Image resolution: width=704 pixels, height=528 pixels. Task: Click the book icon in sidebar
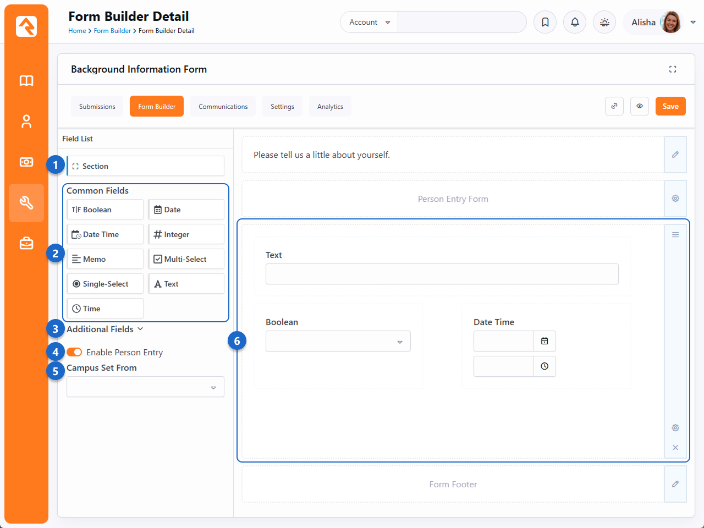pos(26,81)
